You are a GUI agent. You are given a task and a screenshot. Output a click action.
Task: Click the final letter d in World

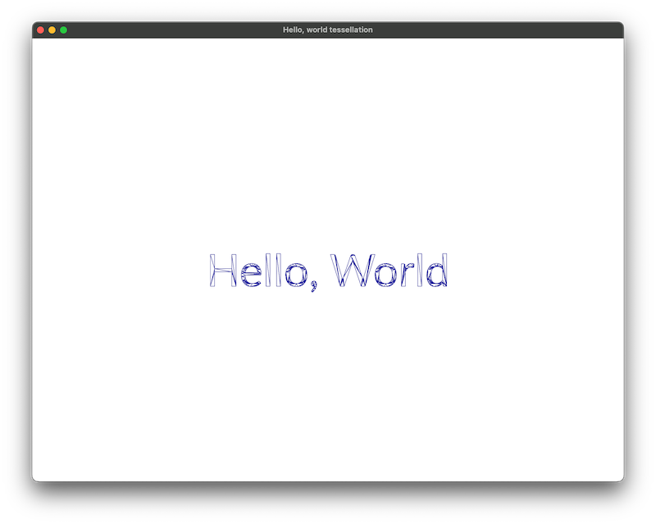[437, 272]
